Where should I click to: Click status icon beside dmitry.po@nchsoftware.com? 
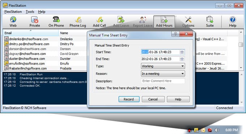point(6,44)
